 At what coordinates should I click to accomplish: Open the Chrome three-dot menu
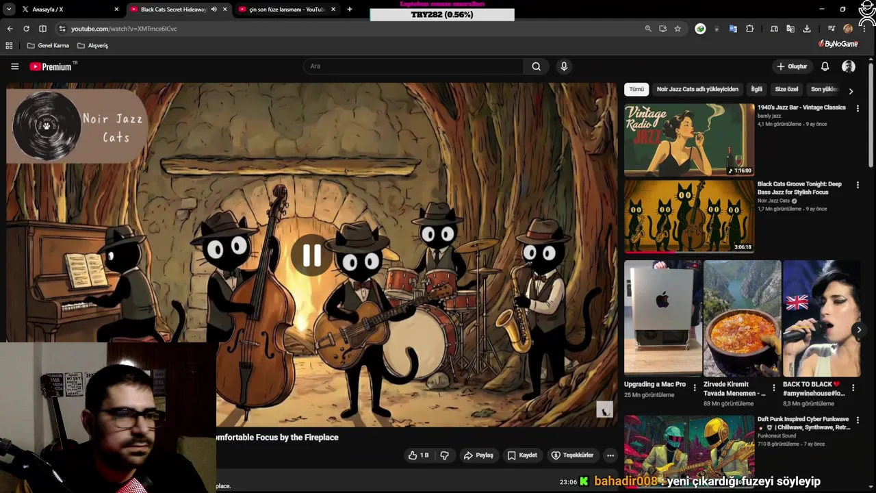point(865,29)
